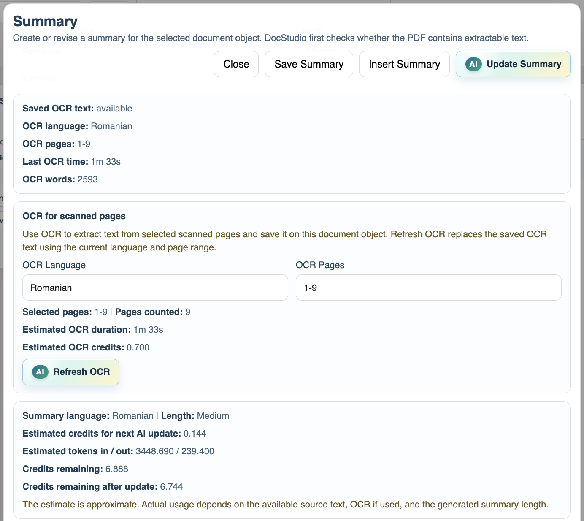Click the 'Pages counted: 9' text
The image size is (584, 521).
coord(153,312)
